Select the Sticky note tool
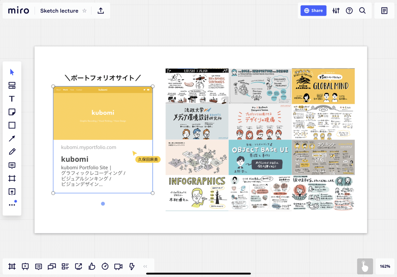The image size is (397, 277). point(12,112)
